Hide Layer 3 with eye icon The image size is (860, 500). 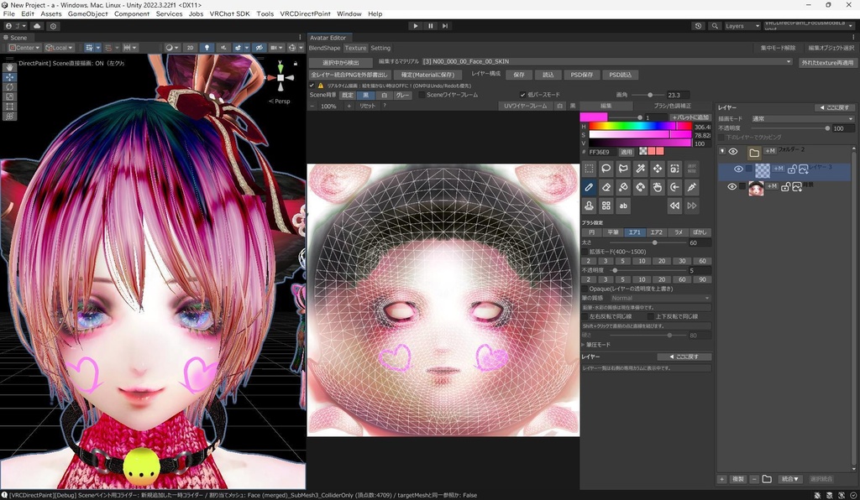[738, 169]
